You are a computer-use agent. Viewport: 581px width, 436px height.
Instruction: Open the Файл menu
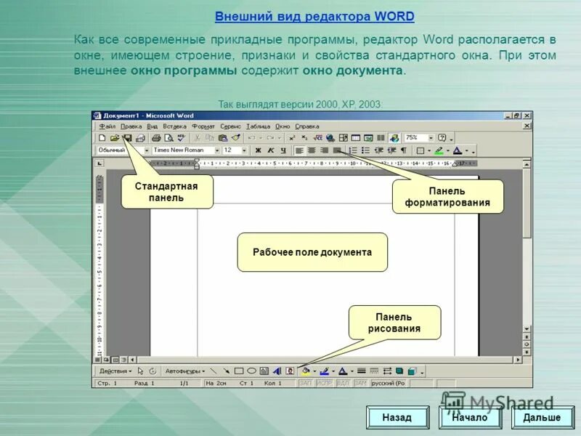[x=107, y=126]
